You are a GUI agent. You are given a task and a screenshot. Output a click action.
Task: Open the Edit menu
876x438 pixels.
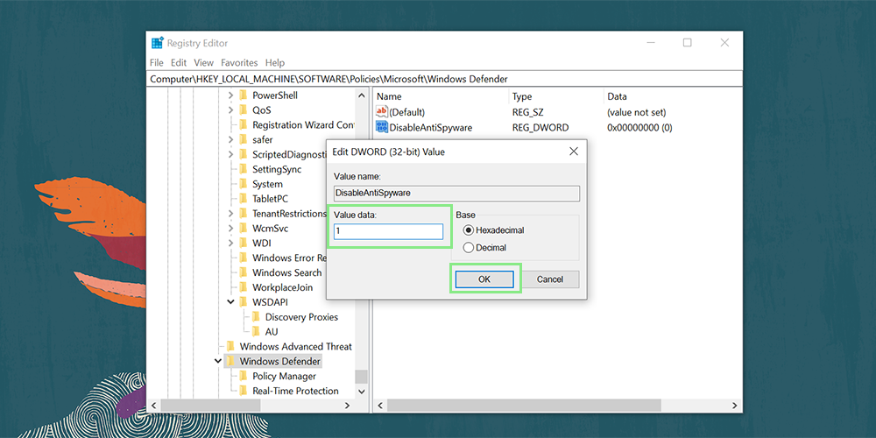179,62
